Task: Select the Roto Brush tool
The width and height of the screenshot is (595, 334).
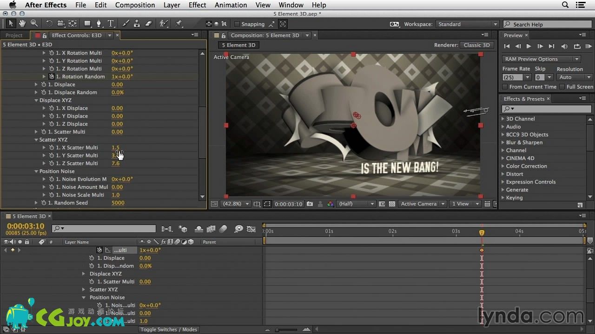Action: click(x=164, y=24)
